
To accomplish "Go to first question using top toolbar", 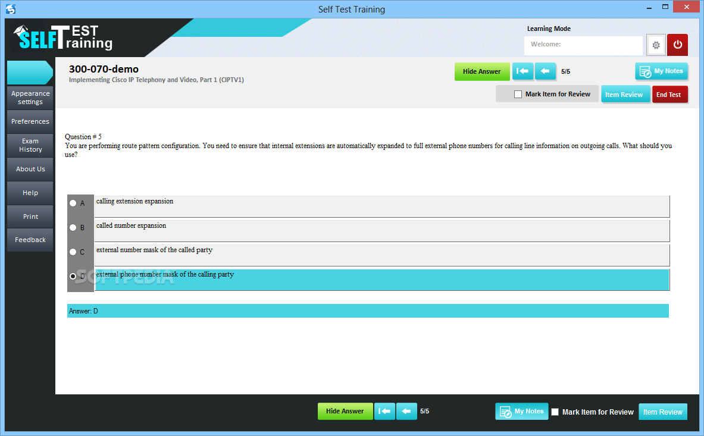I will click(522, 71).
